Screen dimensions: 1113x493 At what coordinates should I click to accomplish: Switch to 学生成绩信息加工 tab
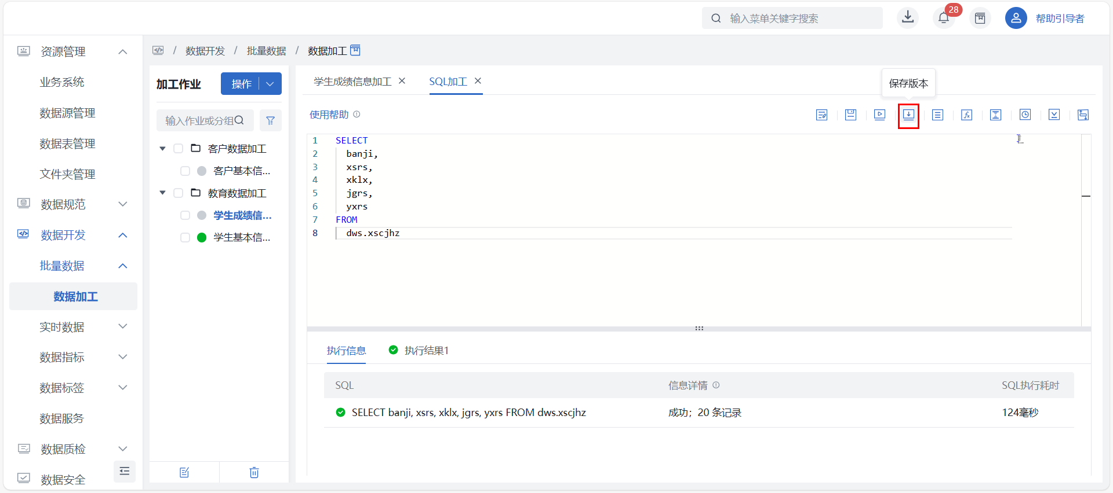[x=352, y=82]
